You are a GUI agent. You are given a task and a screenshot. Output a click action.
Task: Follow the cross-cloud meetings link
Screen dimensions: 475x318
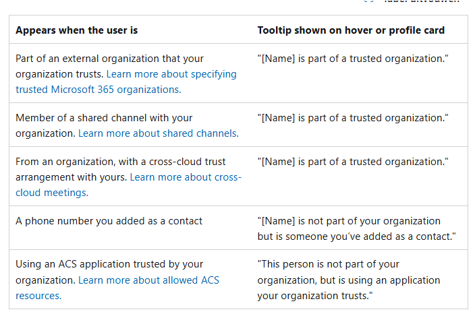52,193
